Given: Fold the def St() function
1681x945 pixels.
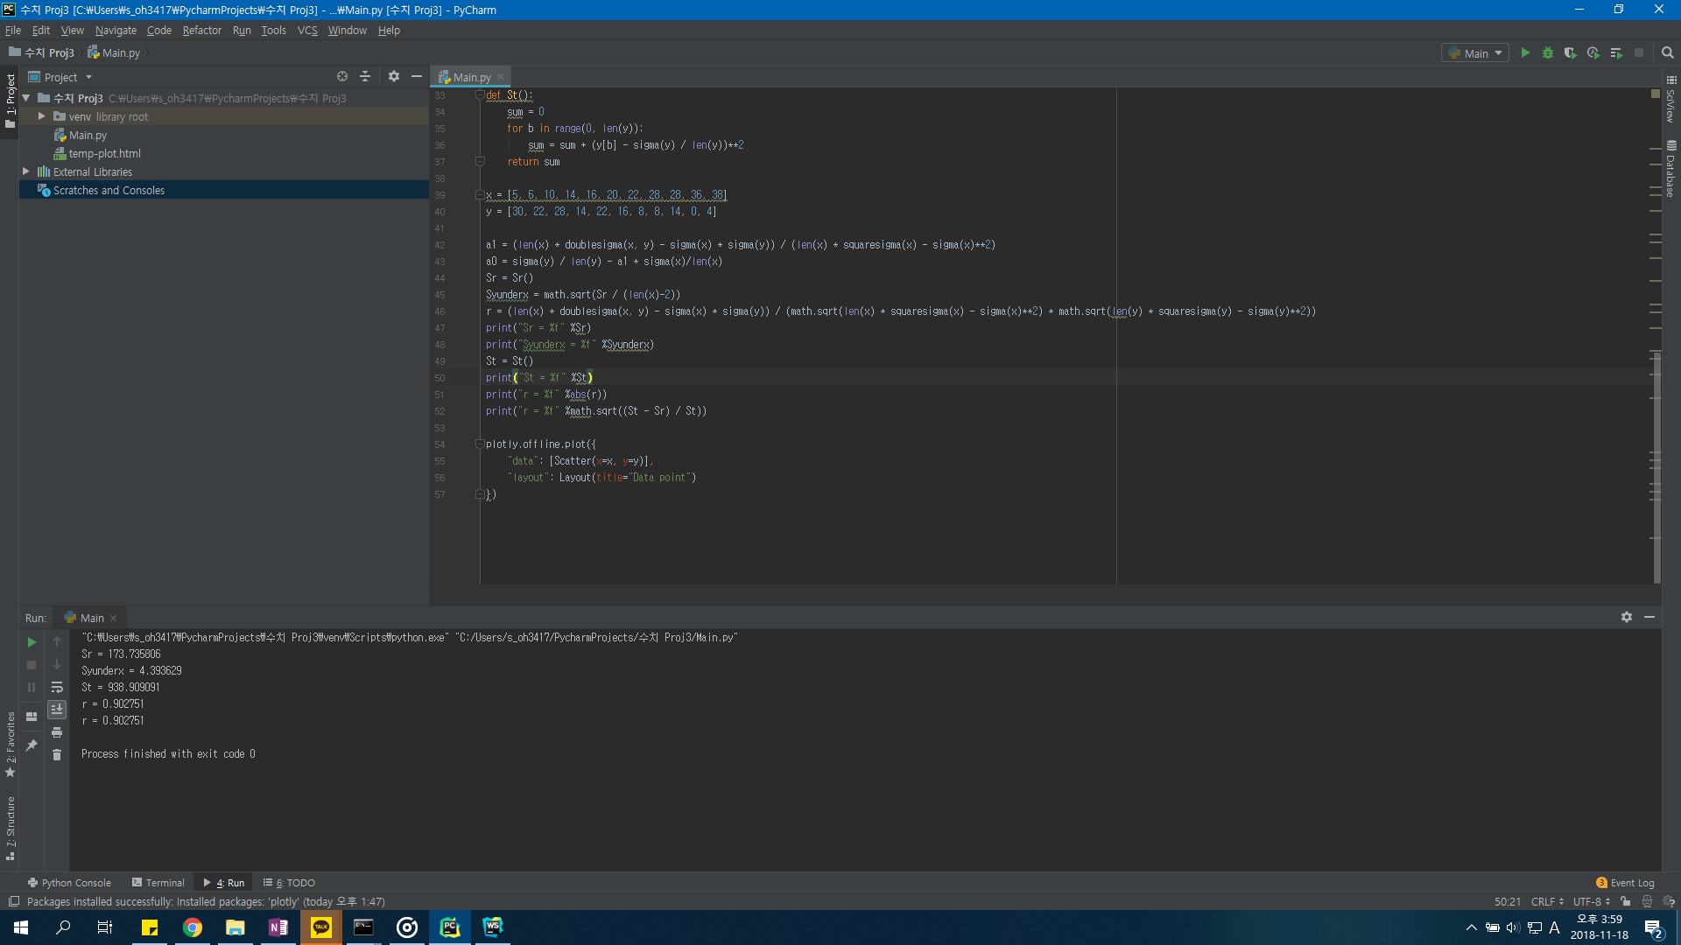Looking at the screenshot, I should pyautogui.click(x=480, y=95).
